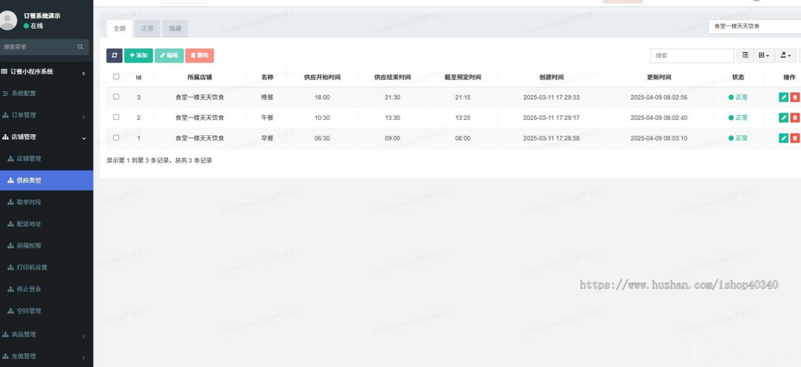This screenshot has height=367, width=801.
Task: Open 取单时段 in the sidebar
Action: pos(47,202)
